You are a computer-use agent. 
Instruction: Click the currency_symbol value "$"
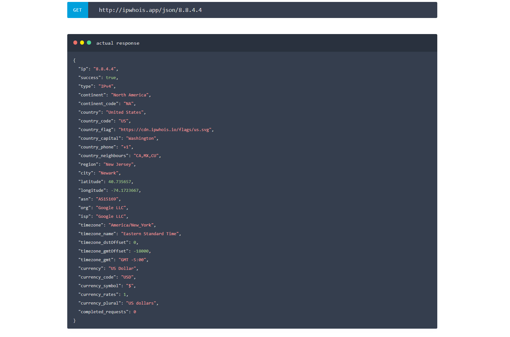(130, 286)
